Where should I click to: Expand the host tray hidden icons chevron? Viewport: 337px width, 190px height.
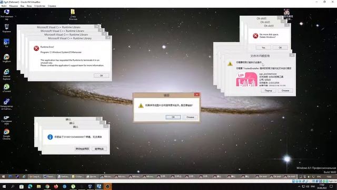pos(299,186)
